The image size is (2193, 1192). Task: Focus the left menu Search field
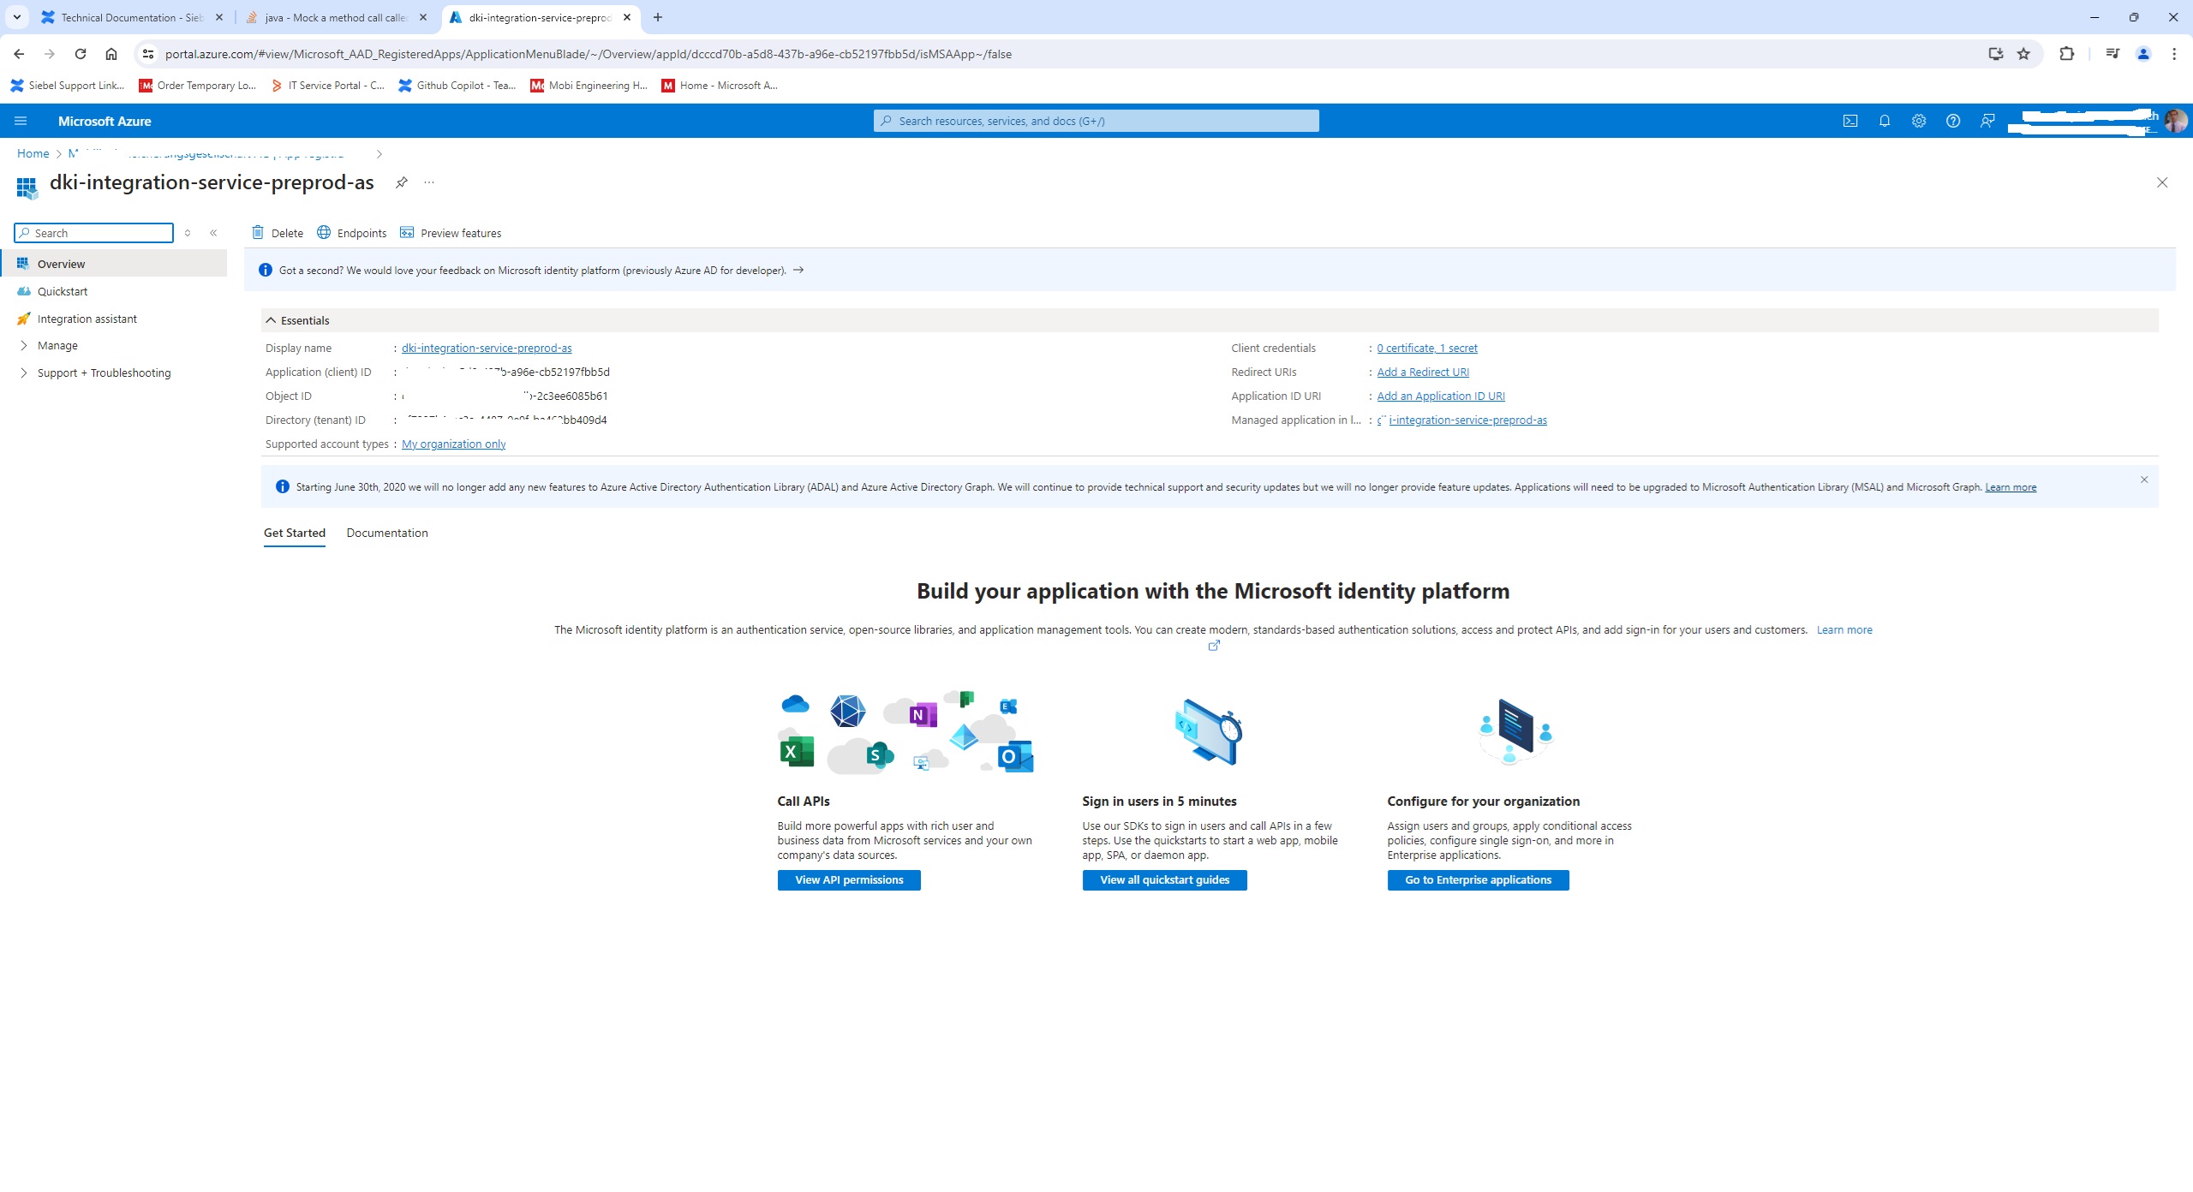(x=94, y=233)
